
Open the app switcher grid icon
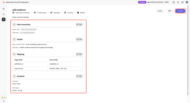[x=182, y=2]
